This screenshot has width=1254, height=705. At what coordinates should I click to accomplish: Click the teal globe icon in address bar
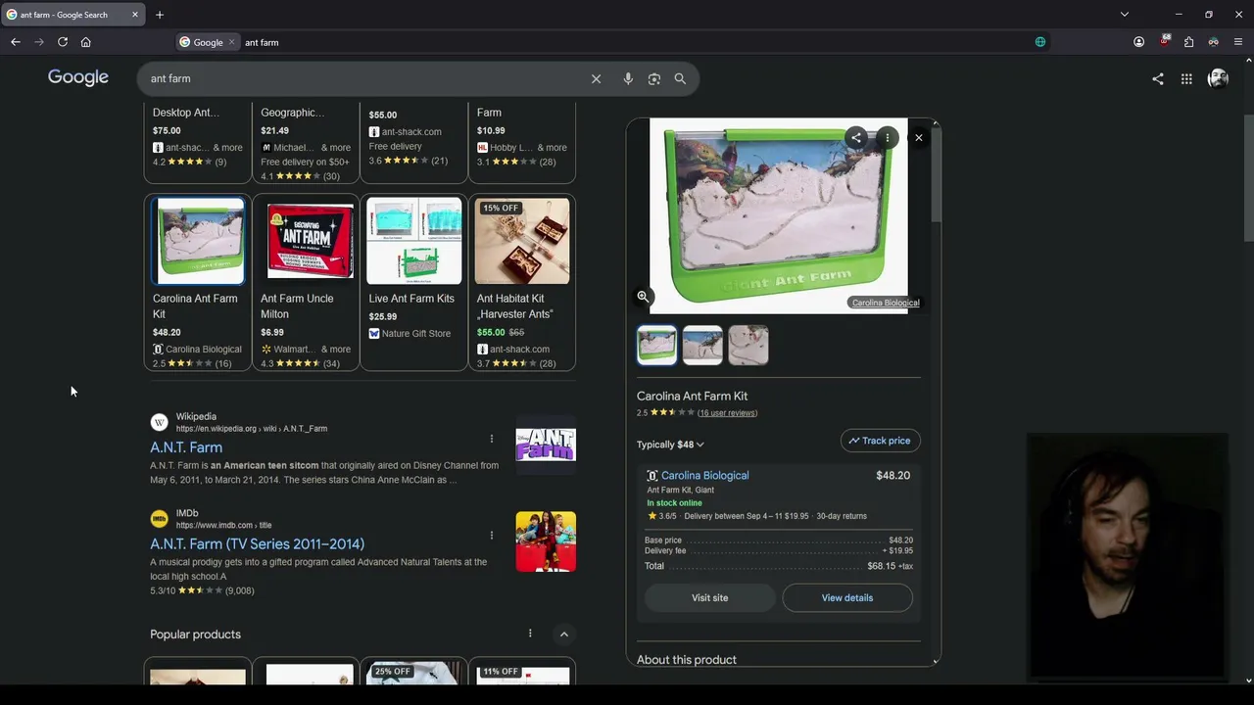1040,42
